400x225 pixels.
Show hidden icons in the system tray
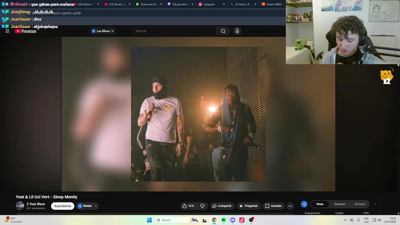coord(345,220)
